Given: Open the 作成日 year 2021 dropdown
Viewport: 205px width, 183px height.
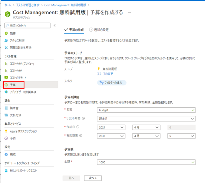Looking at the screenshot, I should [x=111, y=127].
